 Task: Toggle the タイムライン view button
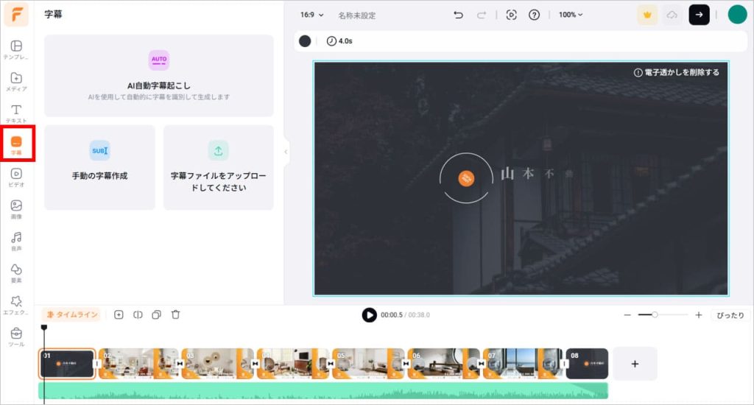coord(71,314)
